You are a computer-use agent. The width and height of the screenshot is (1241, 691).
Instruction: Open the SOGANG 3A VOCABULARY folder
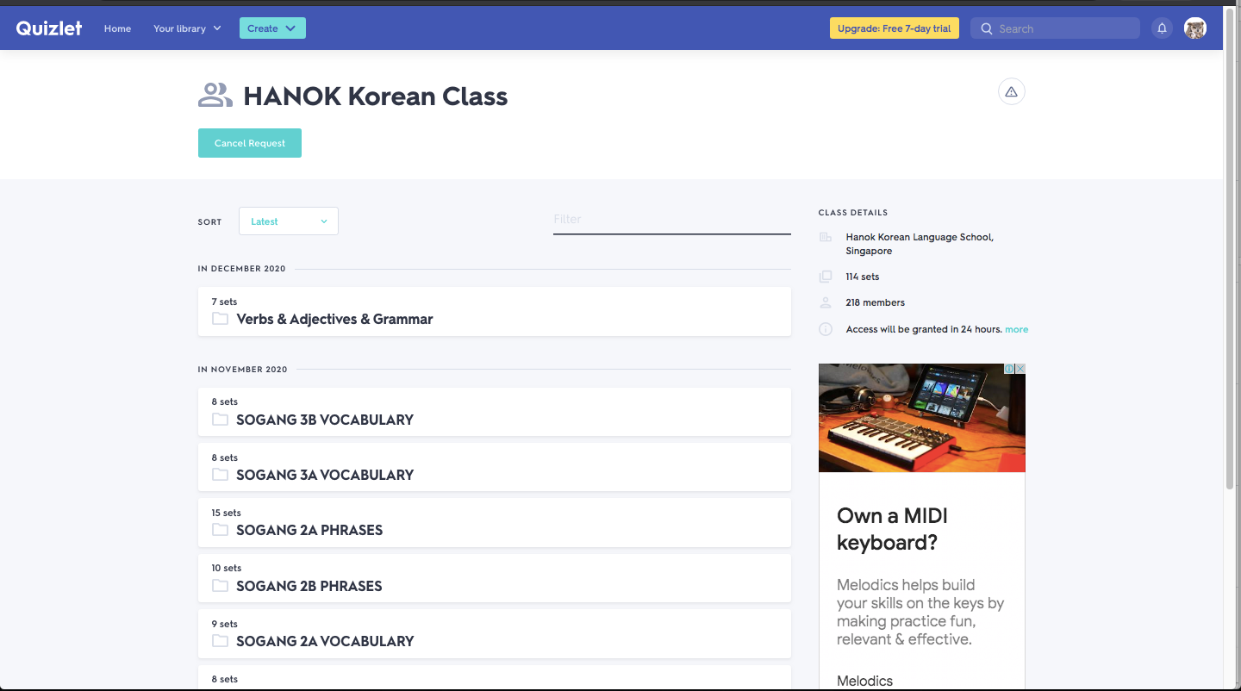pos(495,467)
